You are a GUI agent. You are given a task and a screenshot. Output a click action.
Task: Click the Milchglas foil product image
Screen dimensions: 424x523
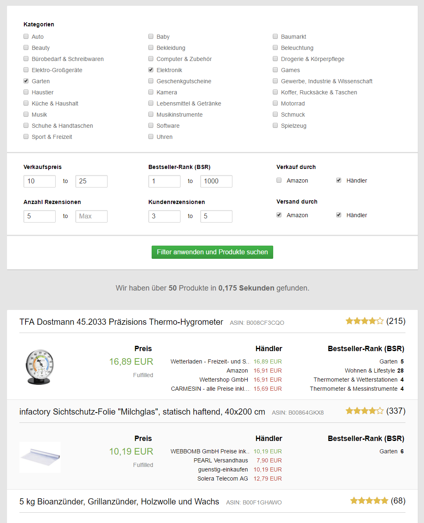pyautogui.click(x=40, y=457)
